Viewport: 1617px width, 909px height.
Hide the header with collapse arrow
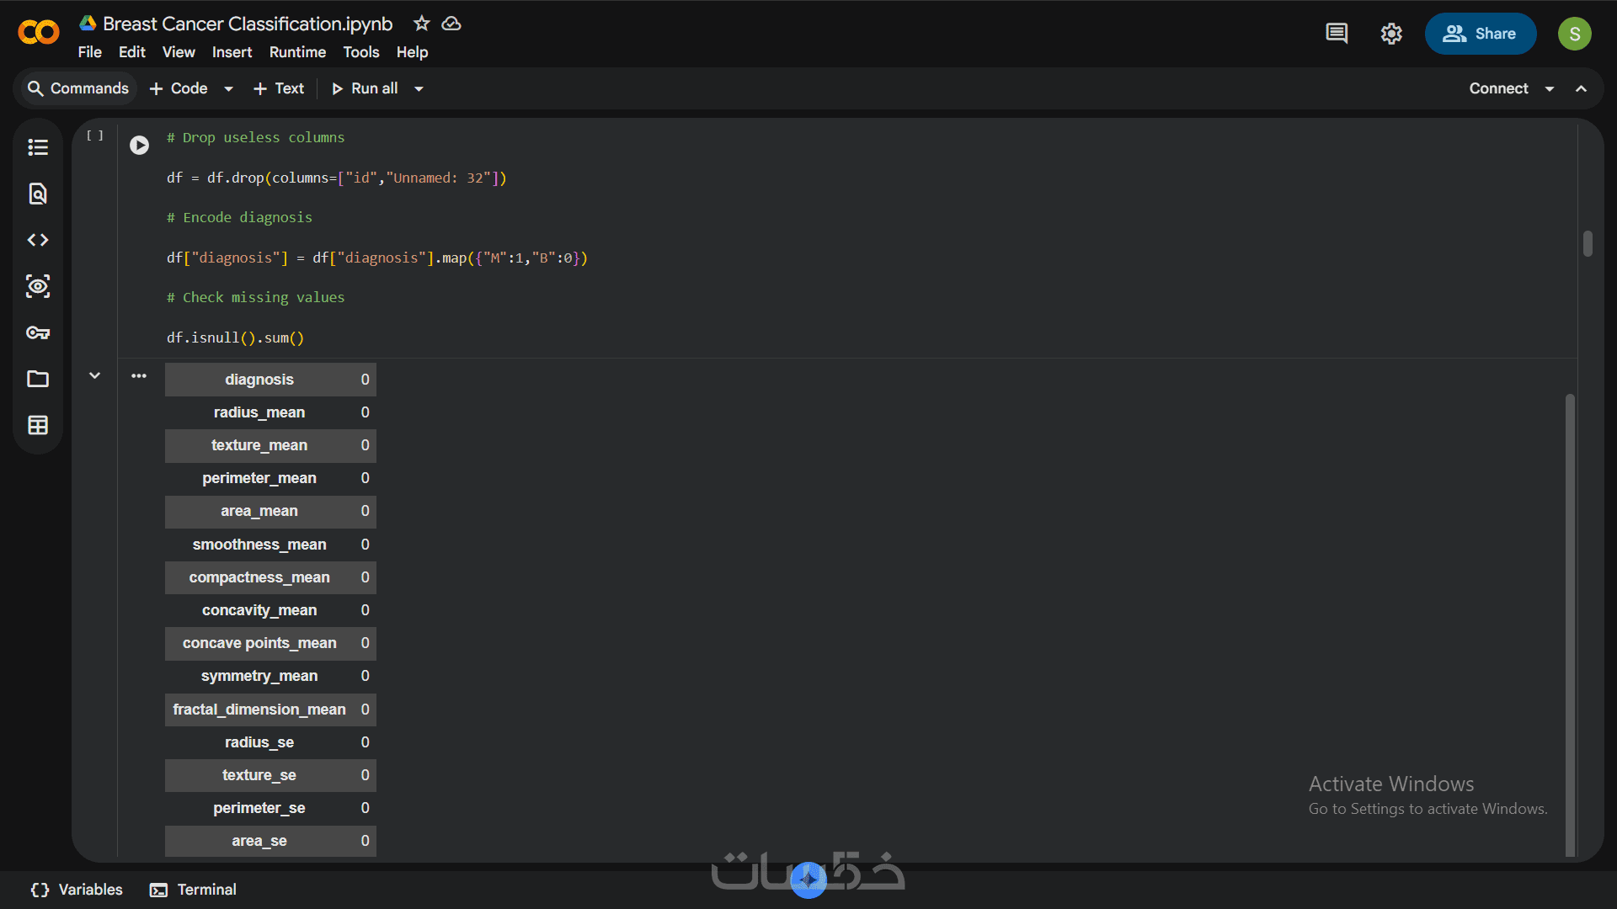click(1582, 88)
